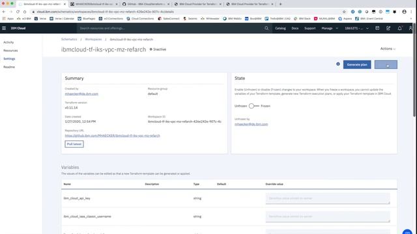
Task: Open the IBM Cloud hamburger navigation menu
Action: pos(4,28)
